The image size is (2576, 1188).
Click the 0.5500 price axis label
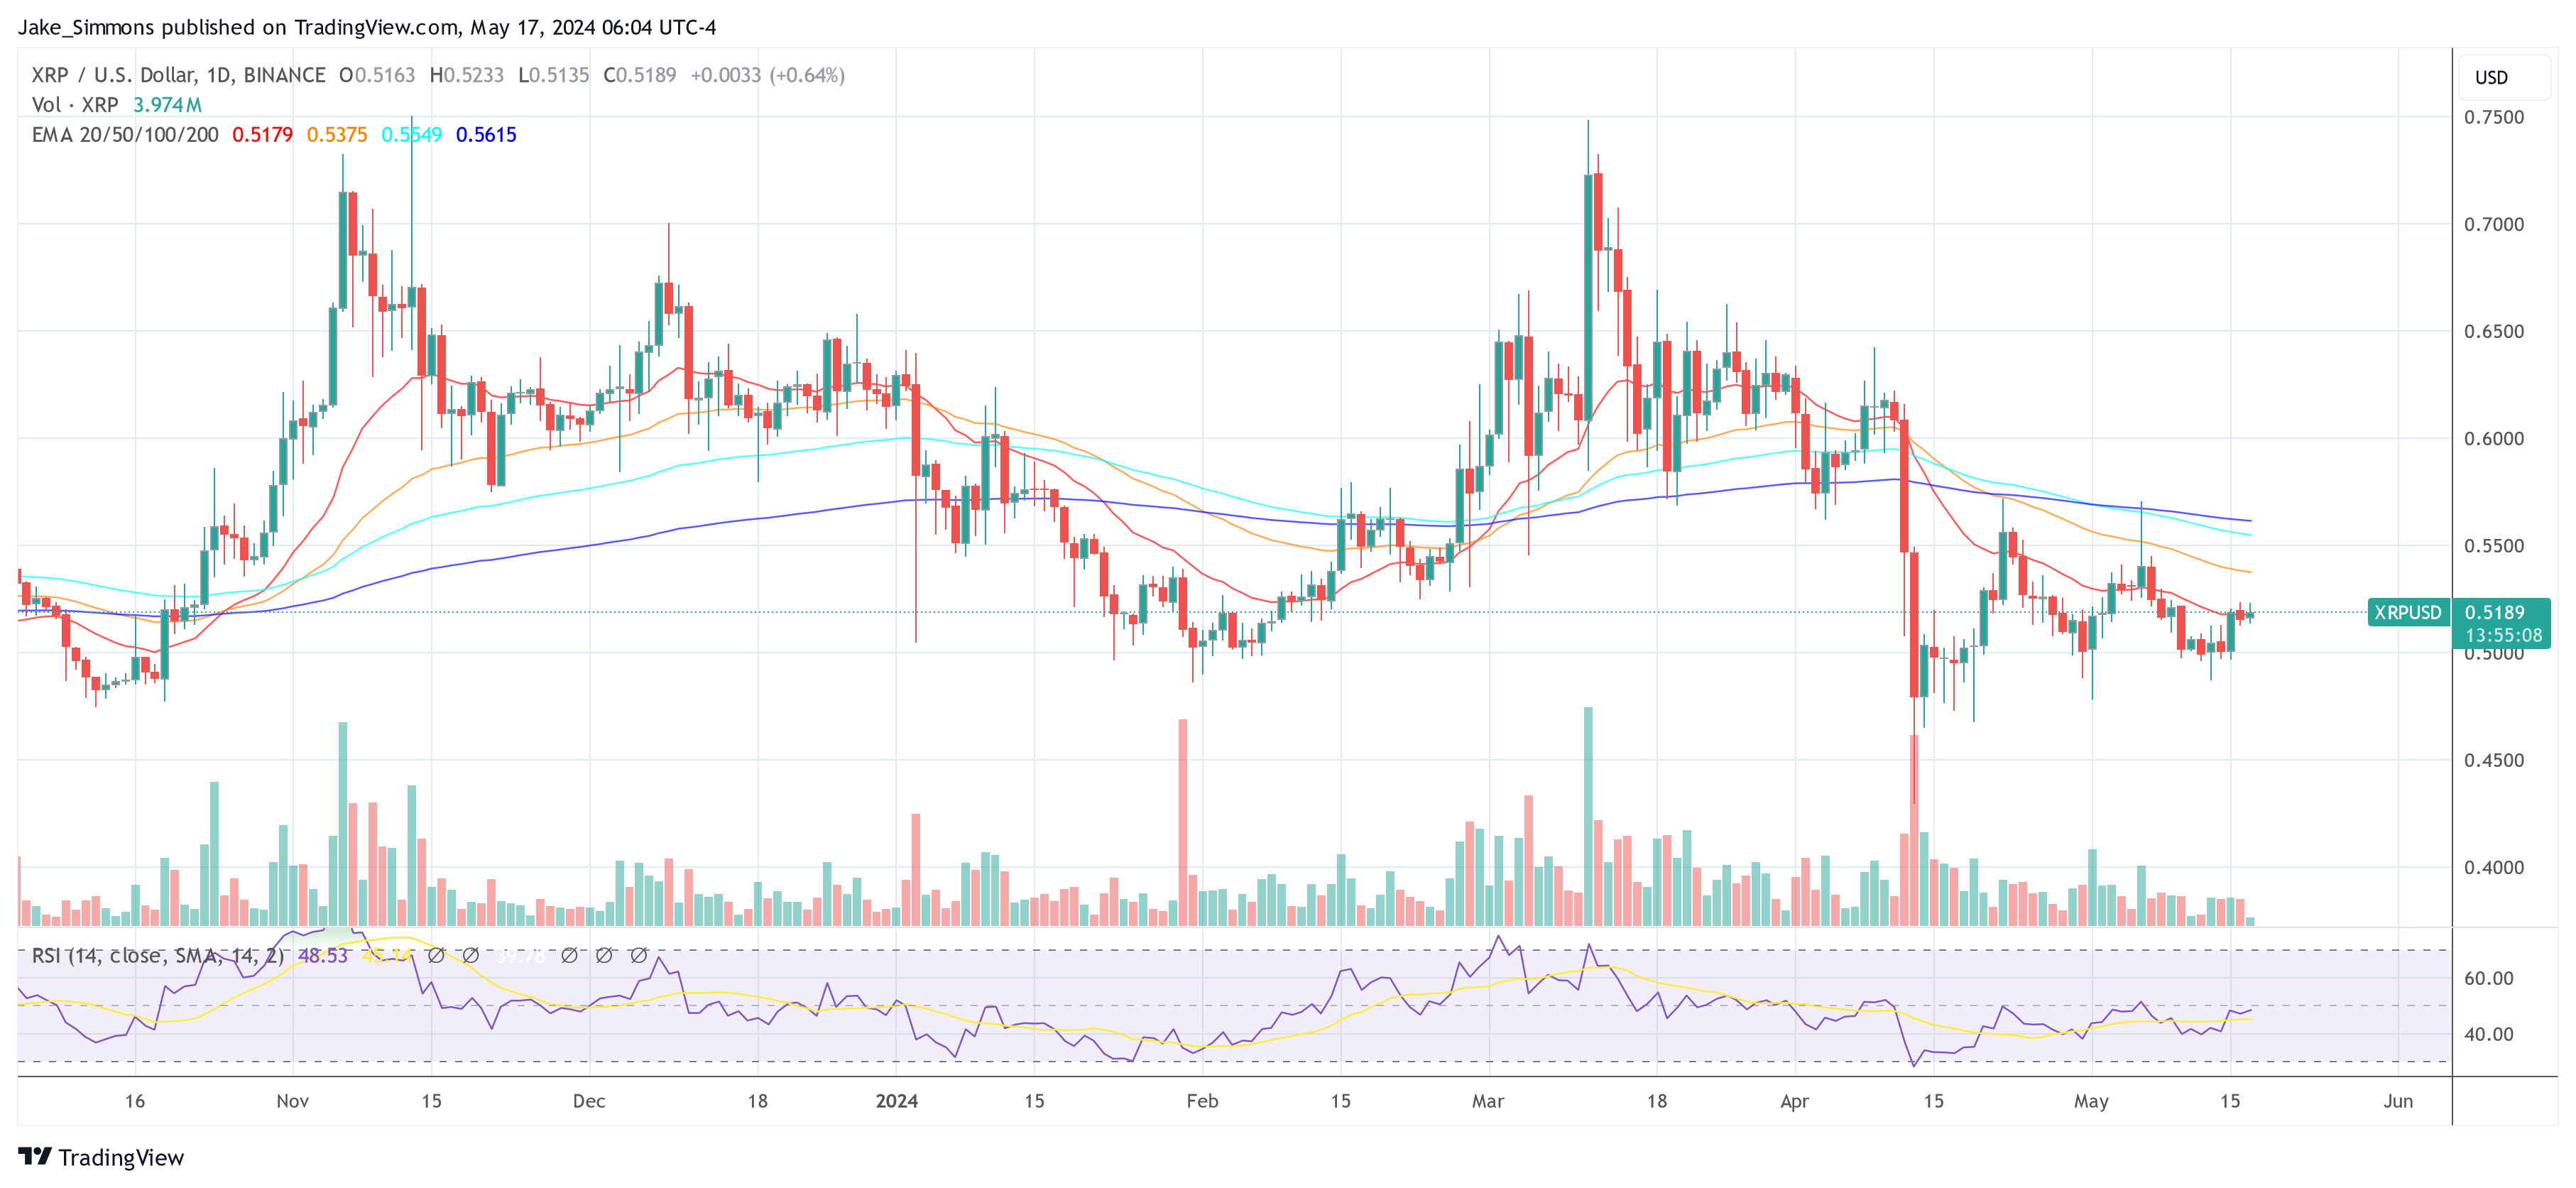pyautogui.click(x=2494, y=546)
